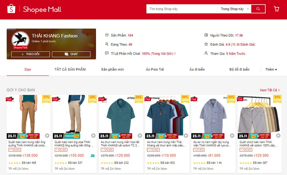
Task: Open the shopping cart
Action: pyautogui.click(x=276, y=9)
